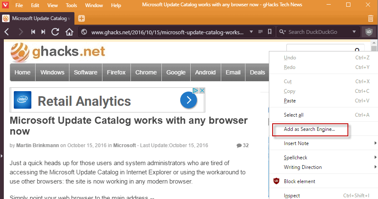Click the forward navigation arrow
The image size is (378, 199).
(x=20, y=32)
